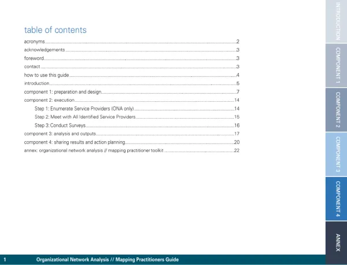Click page number 22 for the annex
Viewport: 347px width, 265px height.
[237, 150]
